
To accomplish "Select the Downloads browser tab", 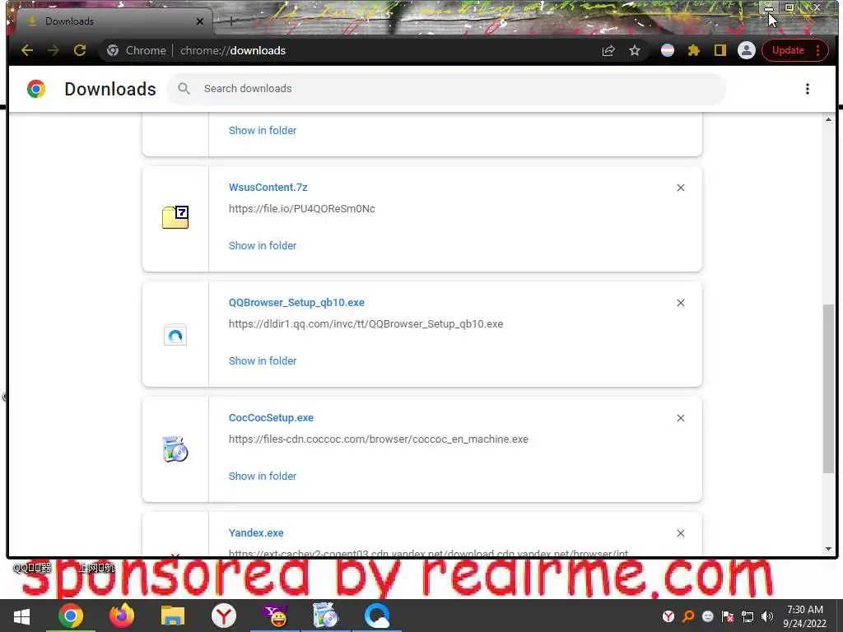I will 113,21.
